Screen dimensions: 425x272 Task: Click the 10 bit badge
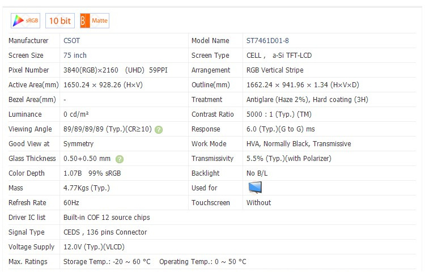(x=60, y=20)
